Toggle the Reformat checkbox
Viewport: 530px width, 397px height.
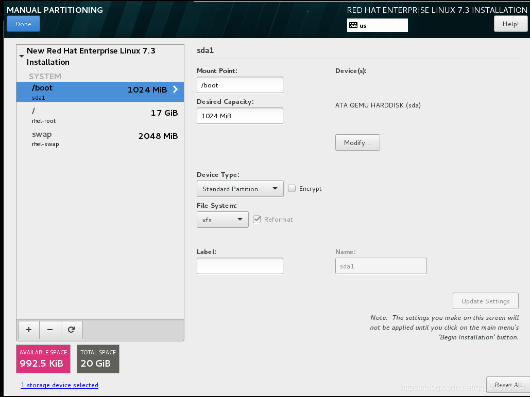tap(257, 220)
